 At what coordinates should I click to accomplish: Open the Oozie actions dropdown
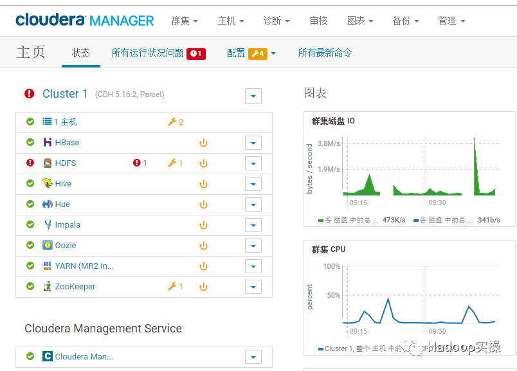click(253, 246)
